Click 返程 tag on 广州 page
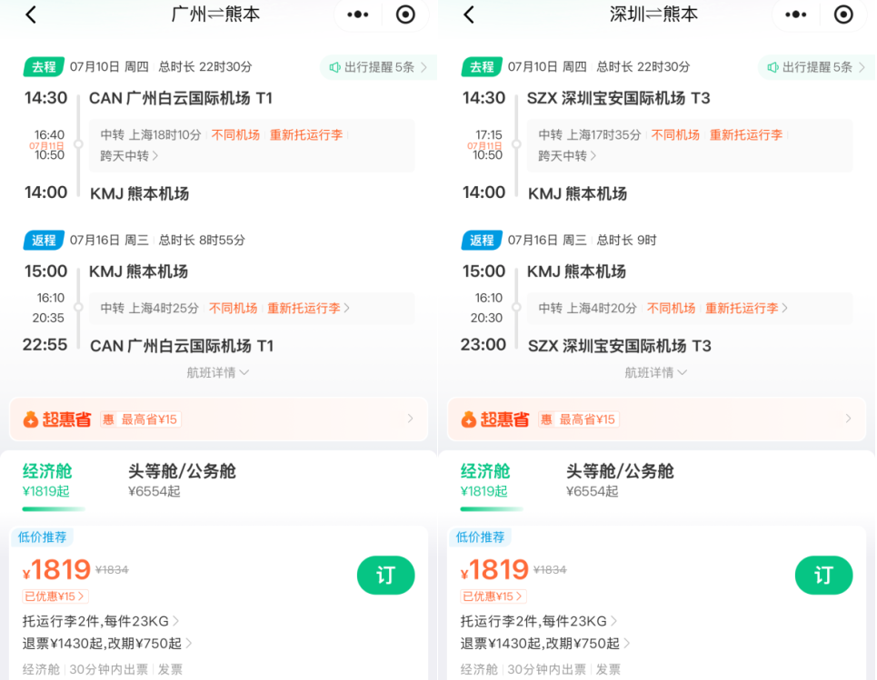 (x=44, y=241)
